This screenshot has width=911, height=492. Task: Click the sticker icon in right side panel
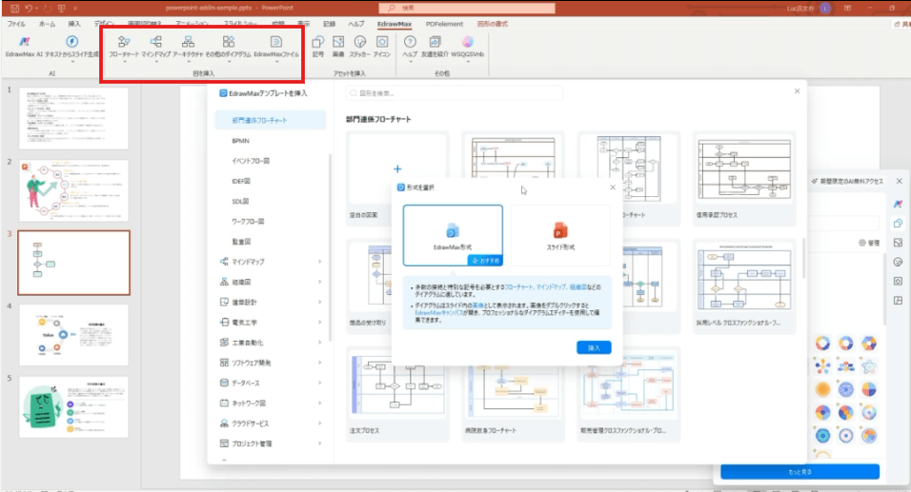(x=899, y=262)
